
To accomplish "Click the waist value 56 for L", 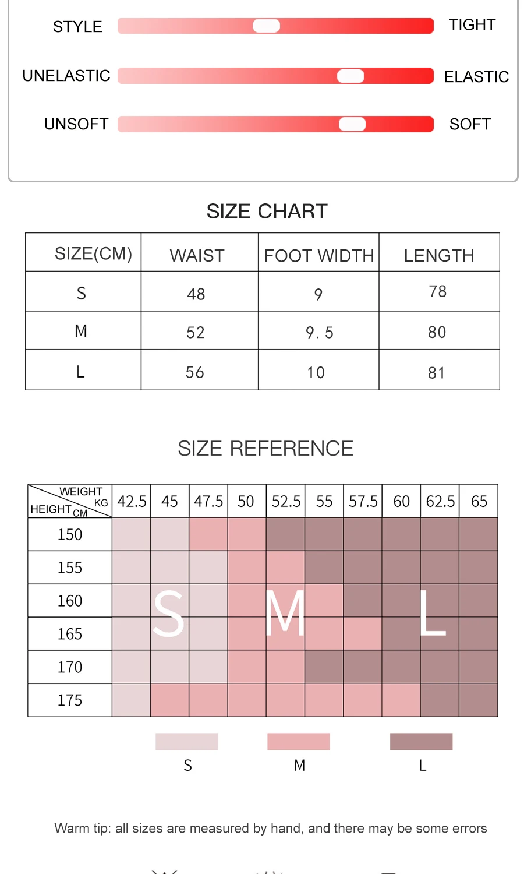I will [x=195, y=372].
